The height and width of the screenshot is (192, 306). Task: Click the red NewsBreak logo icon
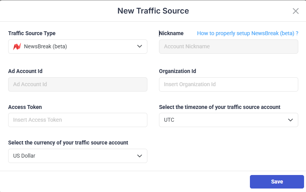(x=17, y=47)
